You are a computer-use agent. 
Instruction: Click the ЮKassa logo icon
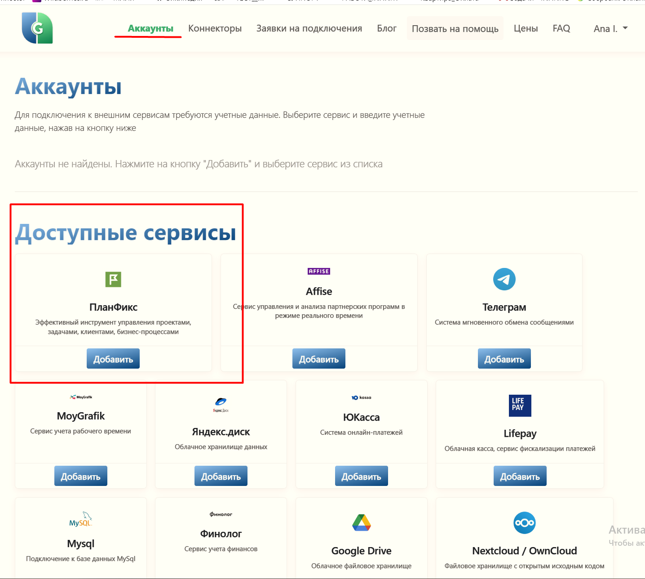pos(361,397)
